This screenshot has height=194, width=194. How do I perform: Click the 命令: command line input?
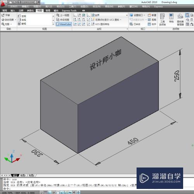(70, 189)
